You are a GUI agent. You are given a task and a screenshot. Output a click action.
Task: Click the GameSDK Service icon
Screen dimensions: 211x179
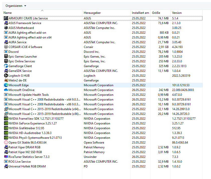point(6,71)
